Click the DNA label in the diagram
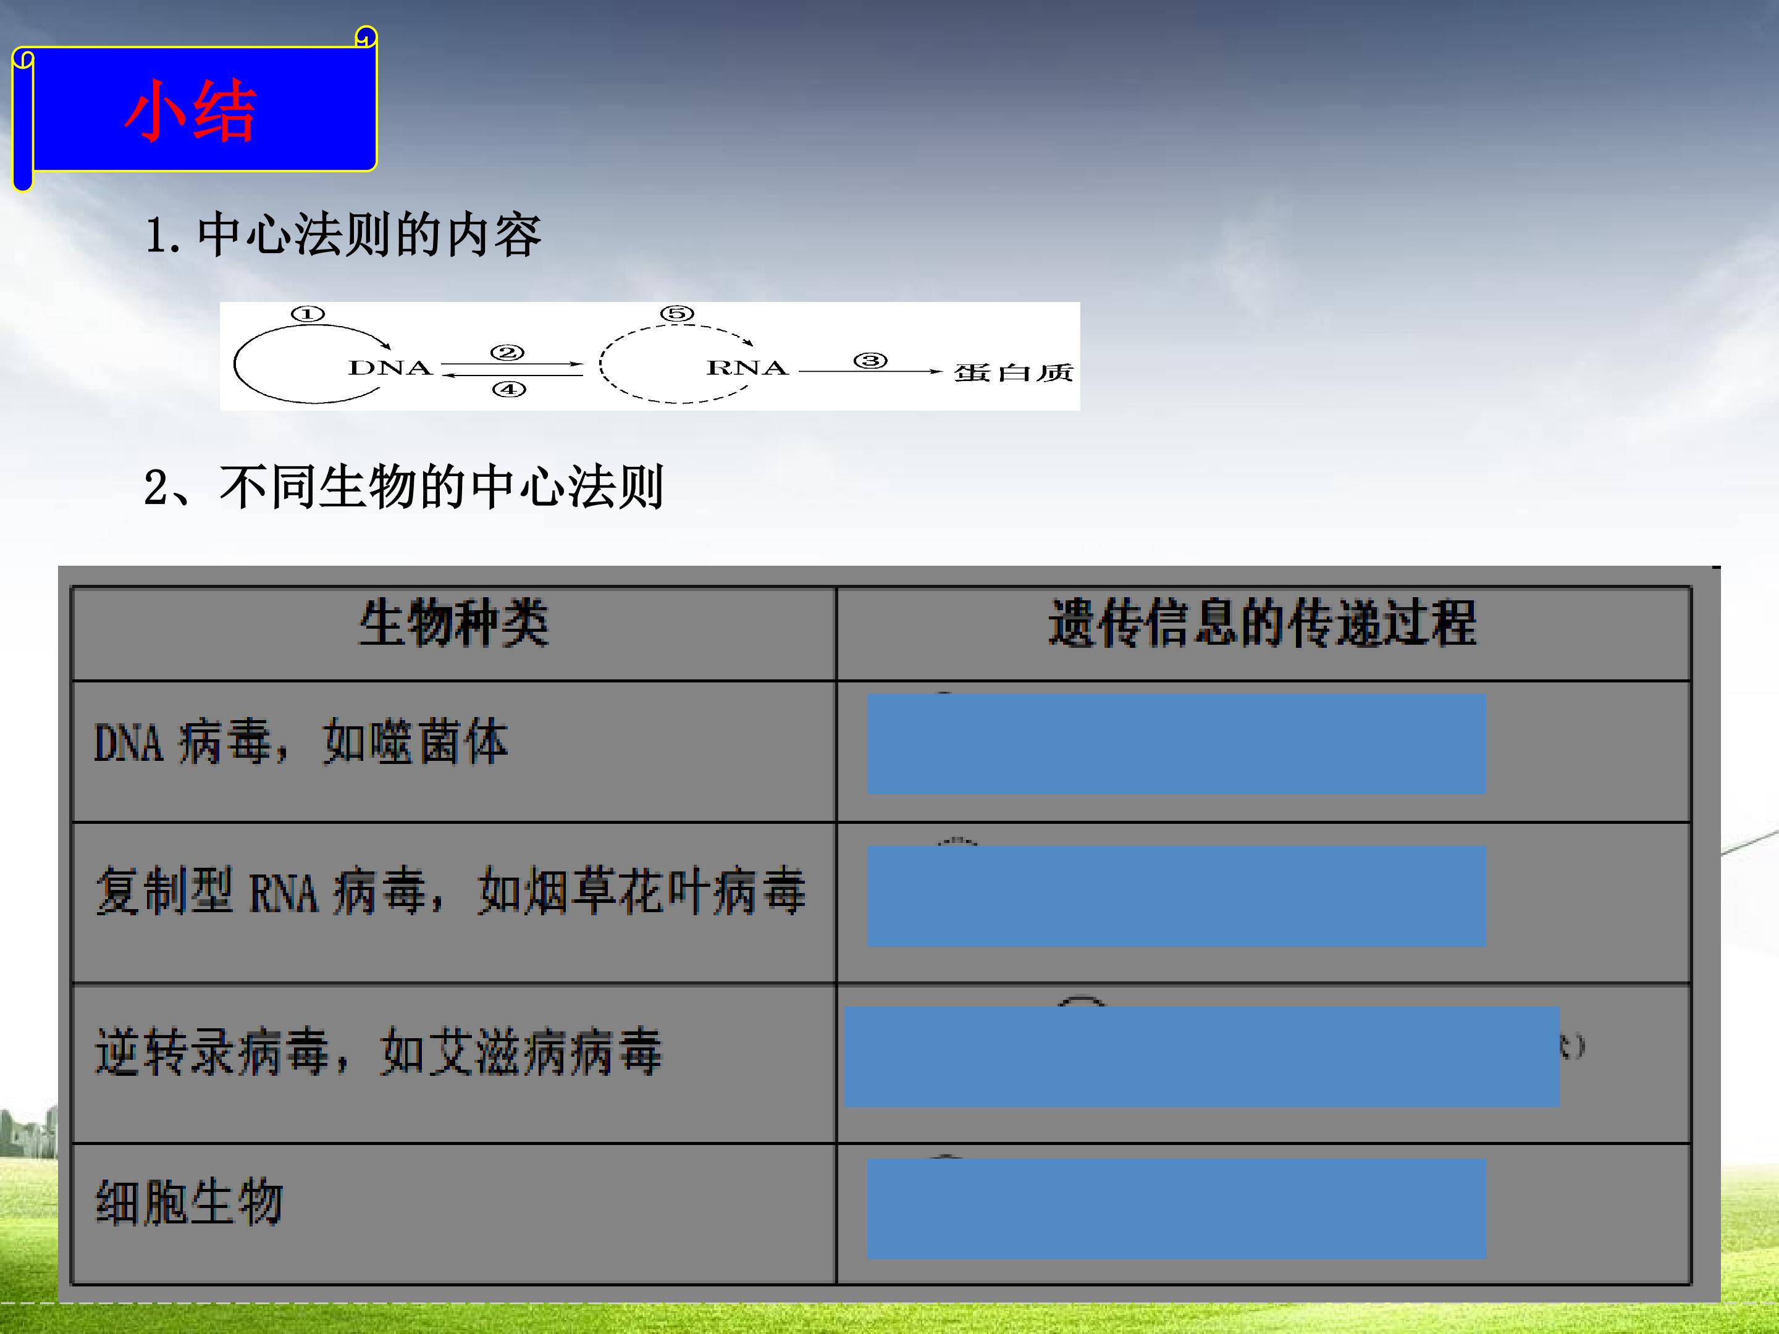This screenshot has height=1334, width=1779. [x=390, y=368]
